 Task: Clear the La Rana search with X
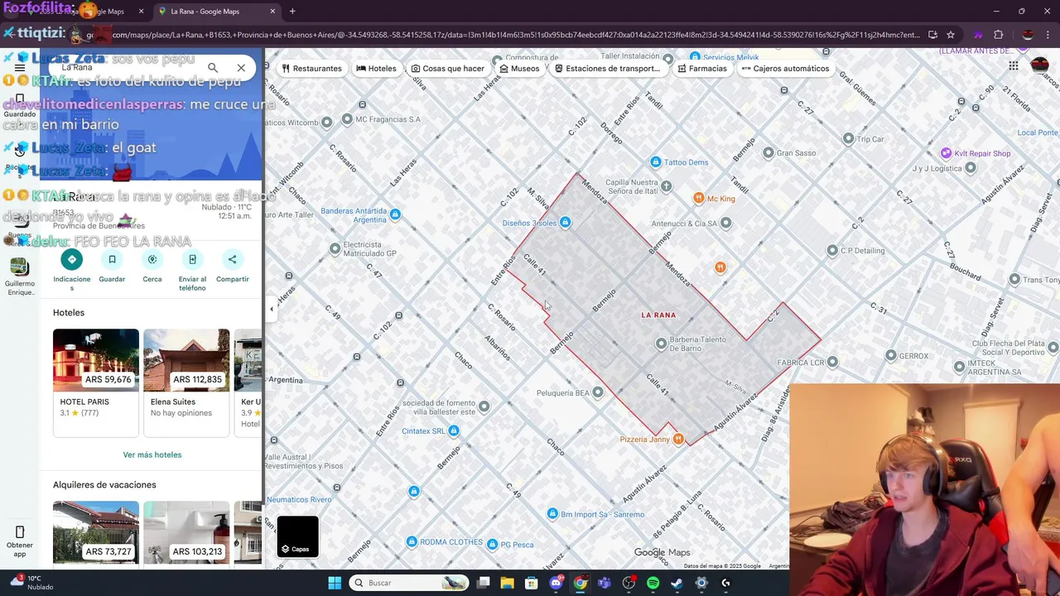[241, 68]
